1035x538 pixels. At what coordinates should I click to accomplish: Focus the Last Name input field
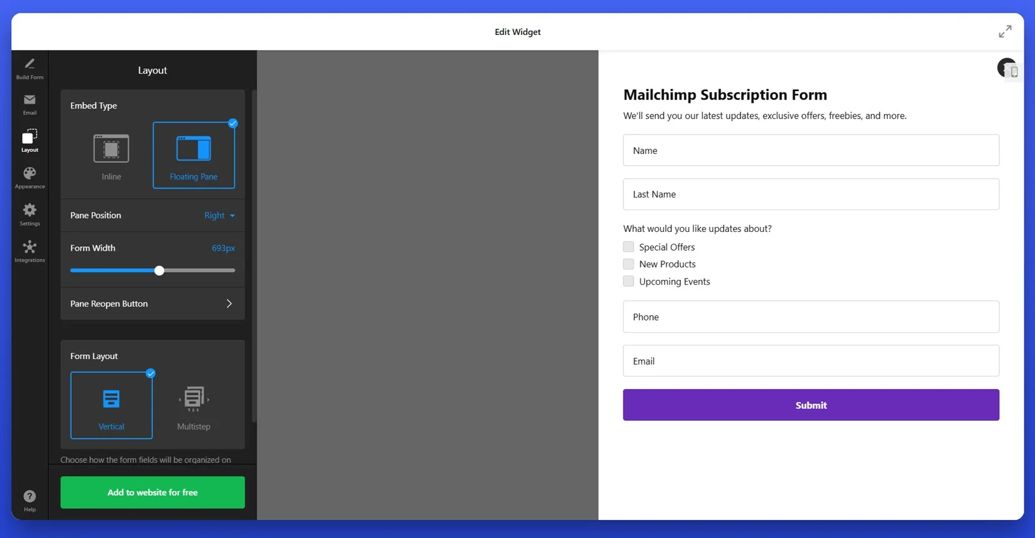811,195
